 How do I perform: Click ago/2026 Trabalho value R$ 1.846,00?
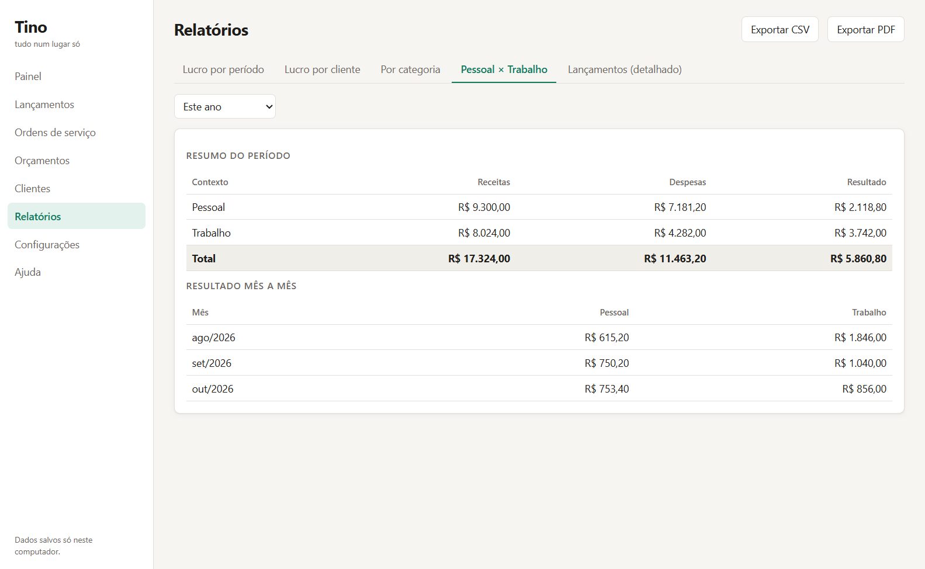860,338
